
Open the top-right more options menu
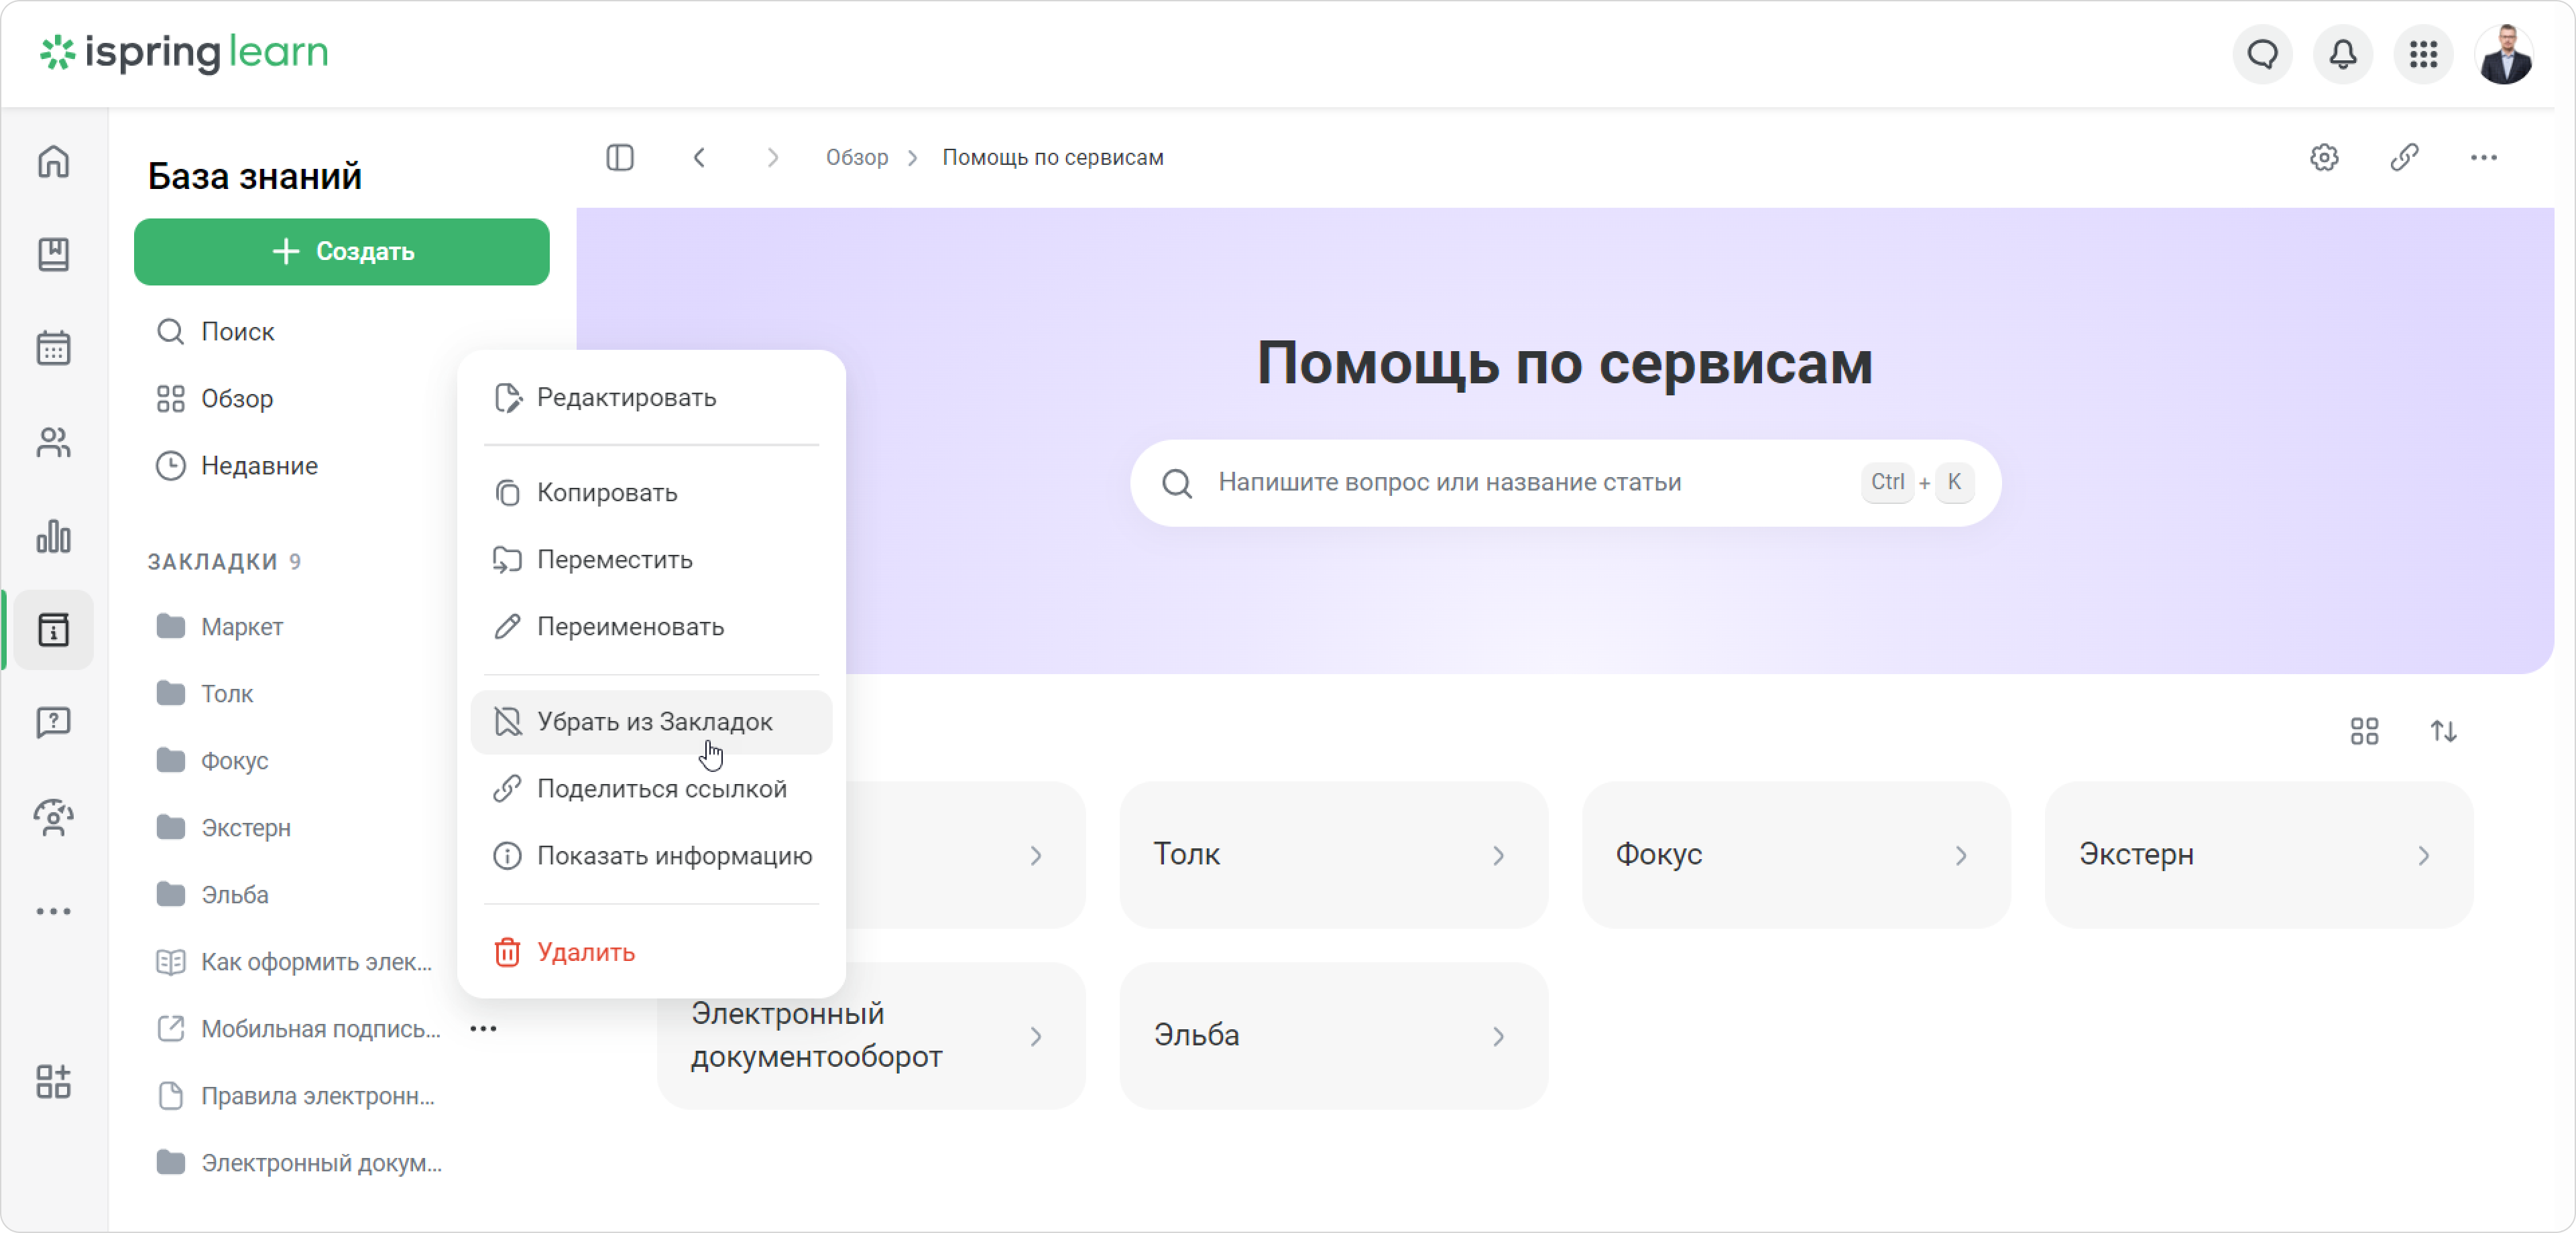[2484, 158]
